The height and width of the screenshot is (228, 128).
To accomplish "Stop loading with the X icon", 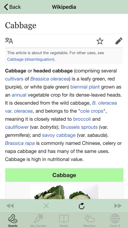I will pos(46,206).
